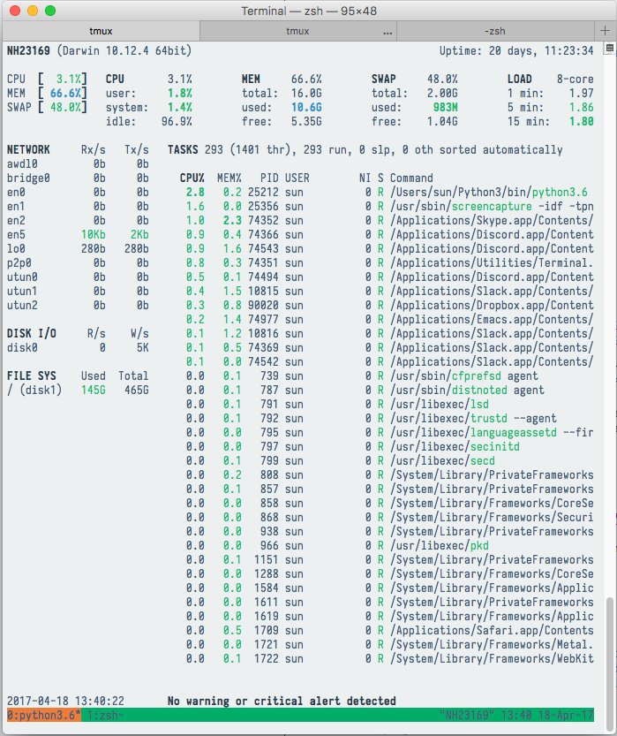The height and width of the screenshot is (736, 617).
Task: Select the second tmux tab
Action: click(x=297, y=30)
